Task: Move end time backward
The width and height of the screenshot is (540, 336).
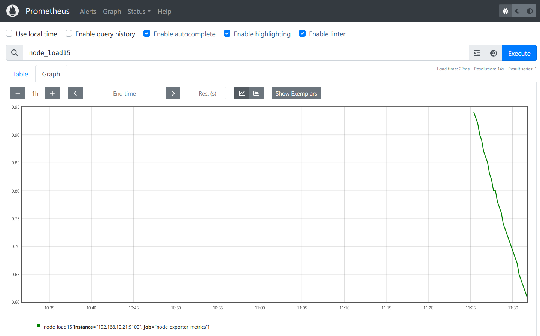Action: pyautogui.click(x=75, y=93)
